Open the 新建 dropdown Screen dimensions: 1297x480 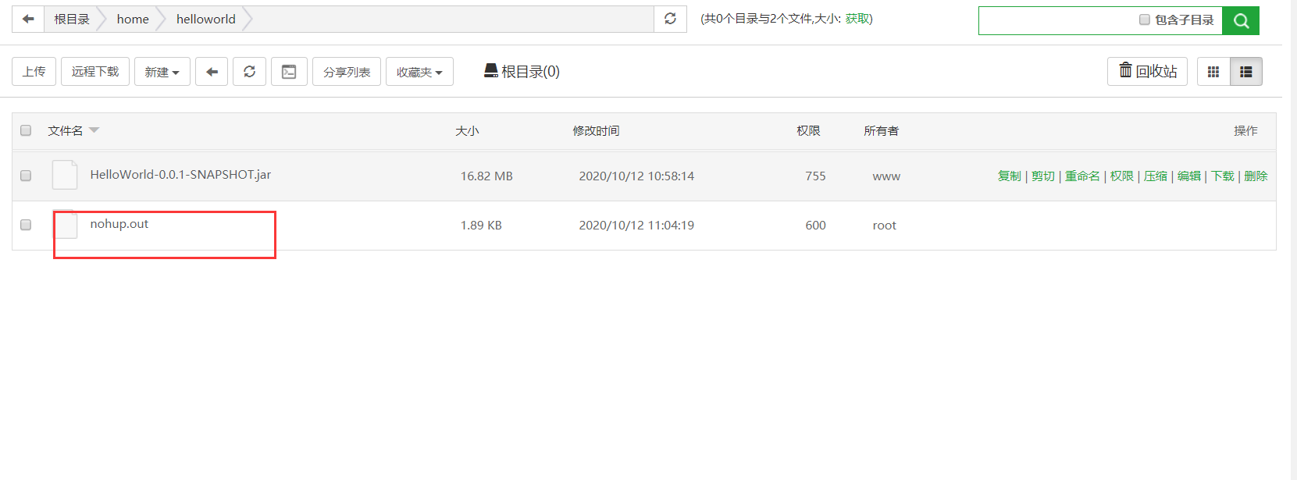(162, 72)
